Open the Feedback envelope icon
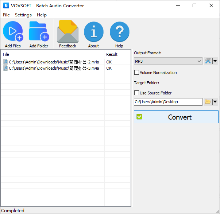220x214 pixels. click(67, 32)
